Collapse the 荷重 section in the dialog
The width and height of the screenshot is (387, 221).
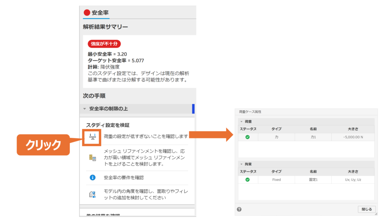click(241, 122)
